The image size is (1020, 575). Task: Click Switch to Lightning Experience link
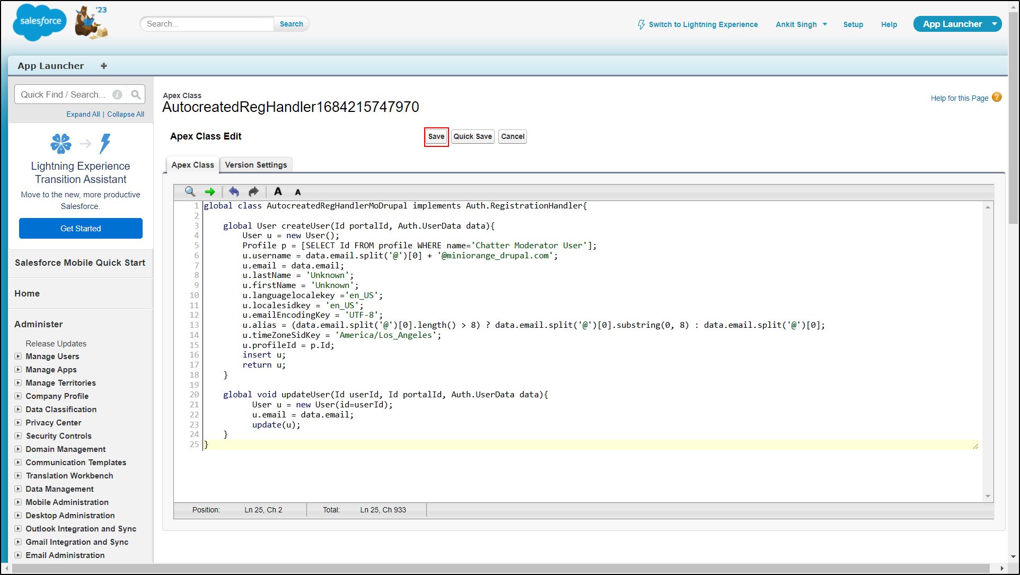[x=698, y=24]
